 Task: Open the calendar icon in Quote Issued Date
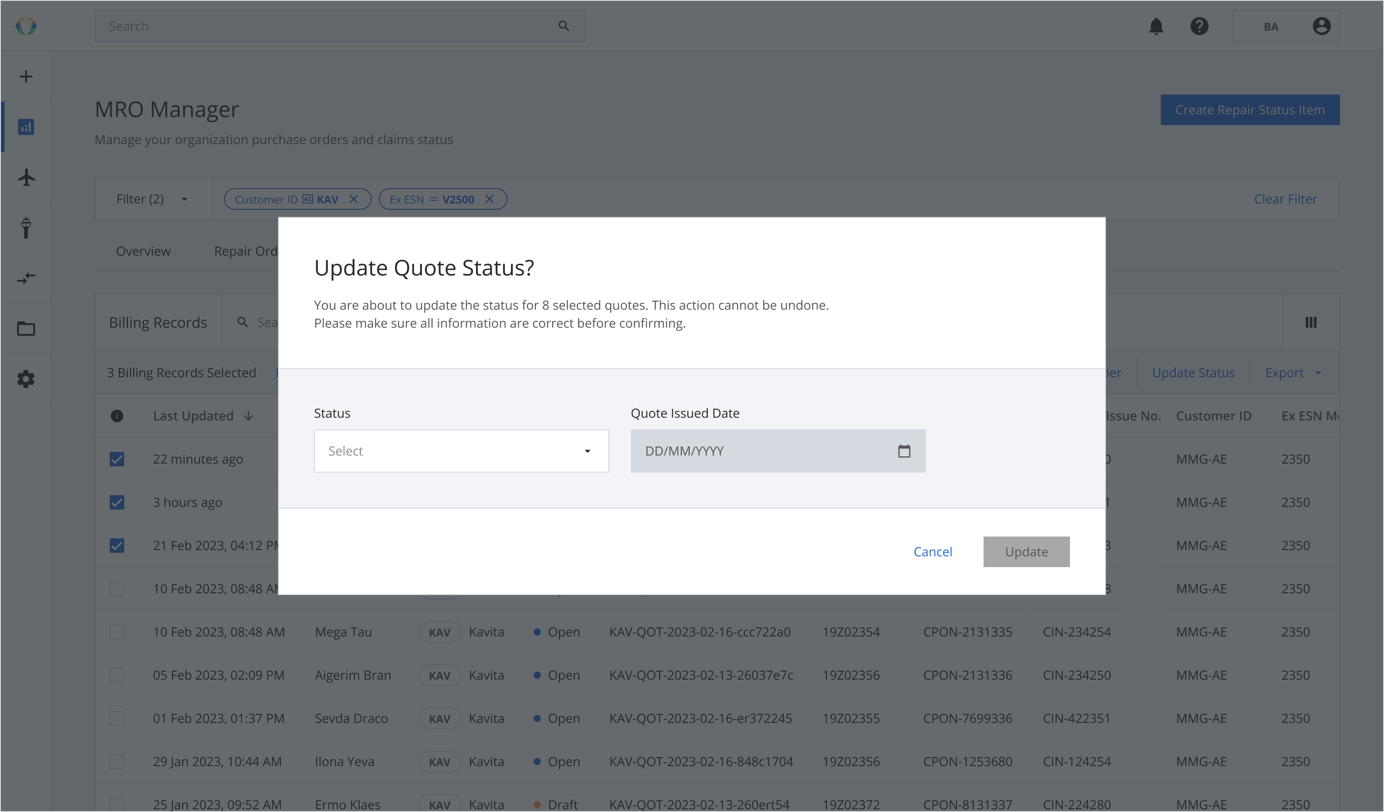pyautogui.click(x=904, y=451)
